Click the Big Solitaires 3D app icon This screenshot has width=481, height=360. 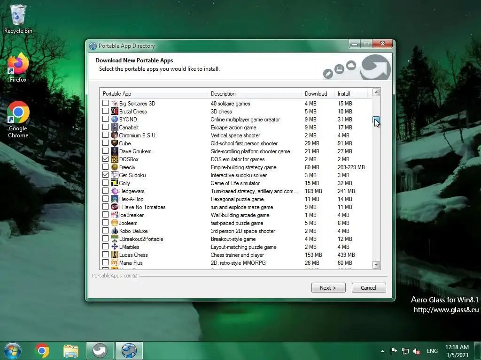(x=115, y=104)
